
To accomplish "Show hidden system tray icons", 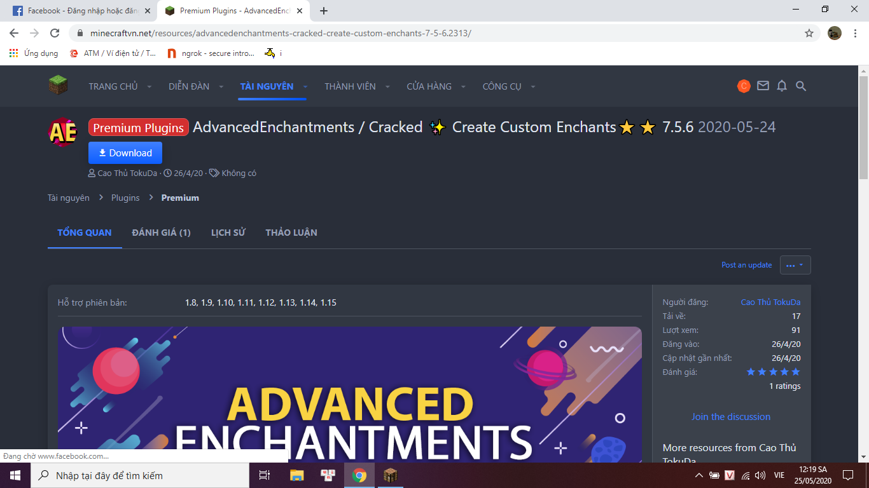I will [x=699, y=475].
